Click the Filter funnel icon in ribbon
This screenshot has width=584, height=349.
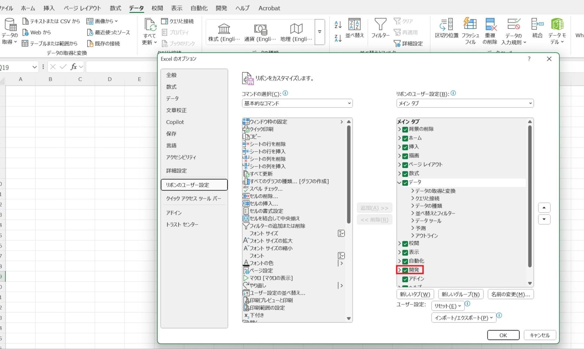[380, 25]
